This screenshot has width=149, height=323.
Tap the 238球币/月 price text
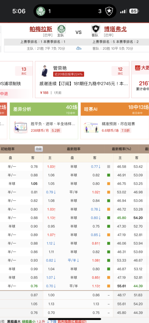[39, 130]
